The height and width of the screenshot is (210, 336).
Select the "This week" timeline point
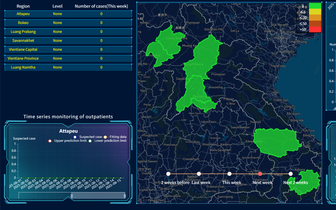pyautogui.click(x=229, y=174)
